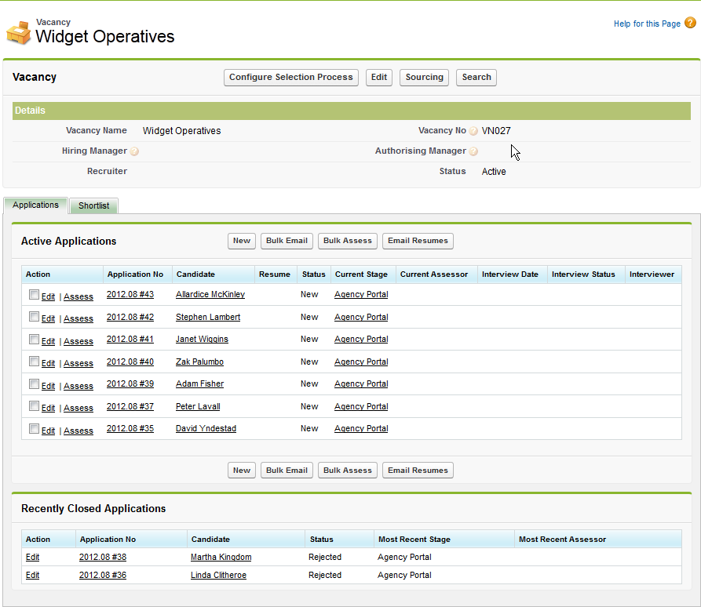Click the Authorising Manager help bubble icon

(x=473, y=151)
